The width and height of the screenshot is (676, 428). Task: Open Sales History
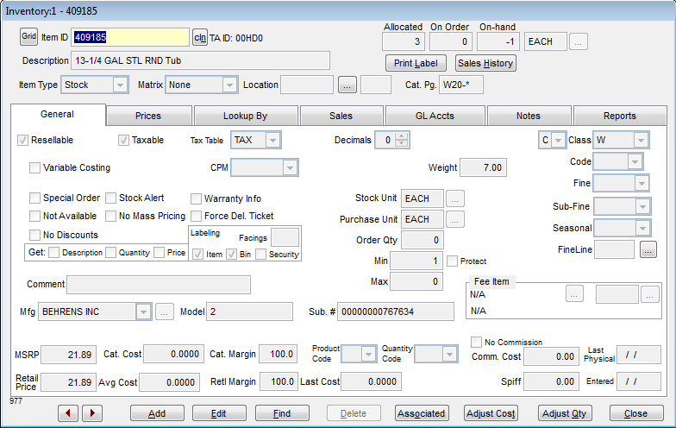pyautogui.click(x=485, y=63)
